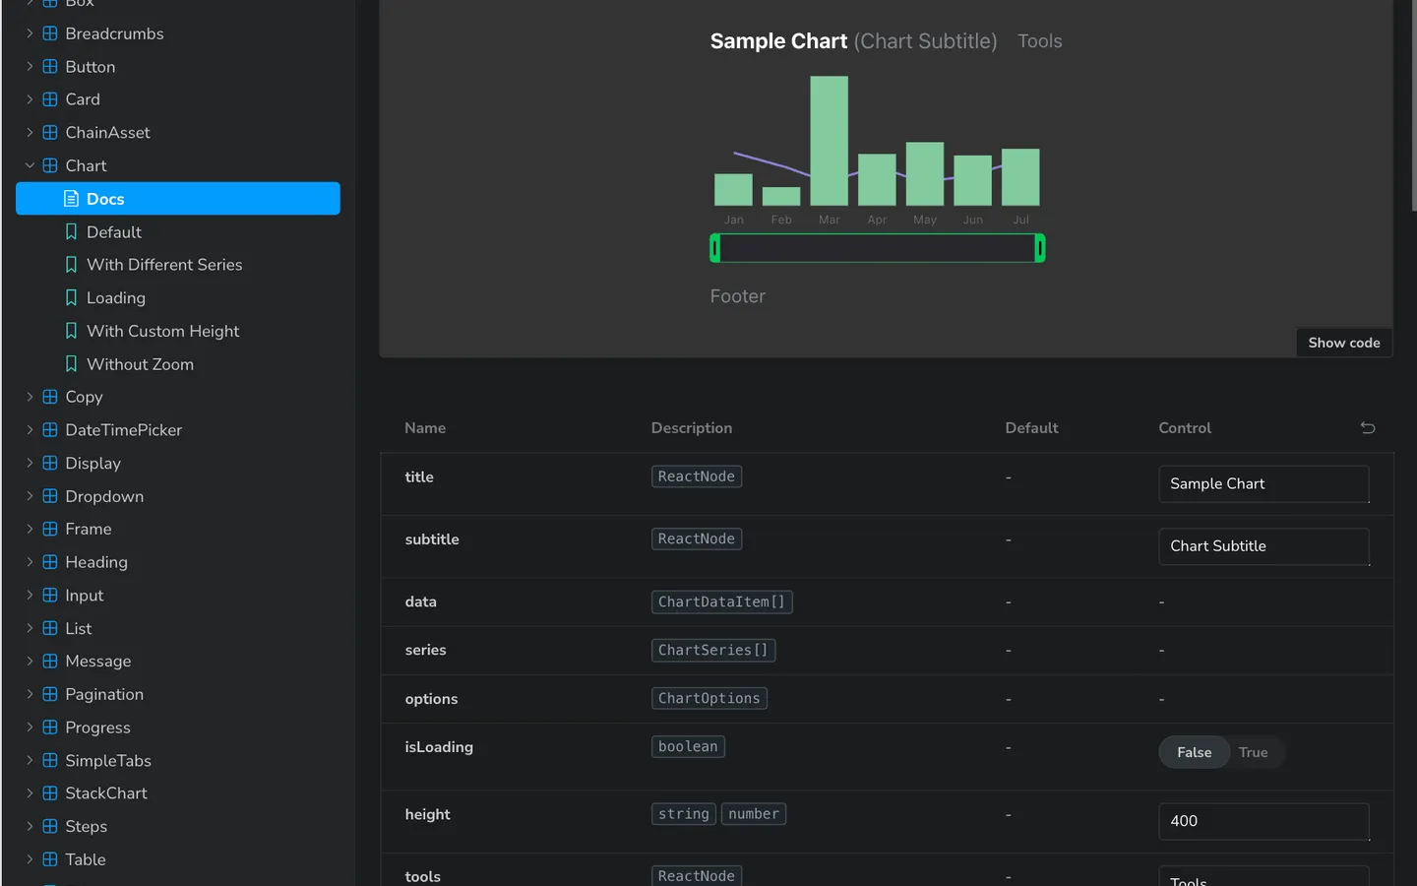
Task: Click the Dropdown component grid icon
Action: pyautogui.click(x=50, y=496)
